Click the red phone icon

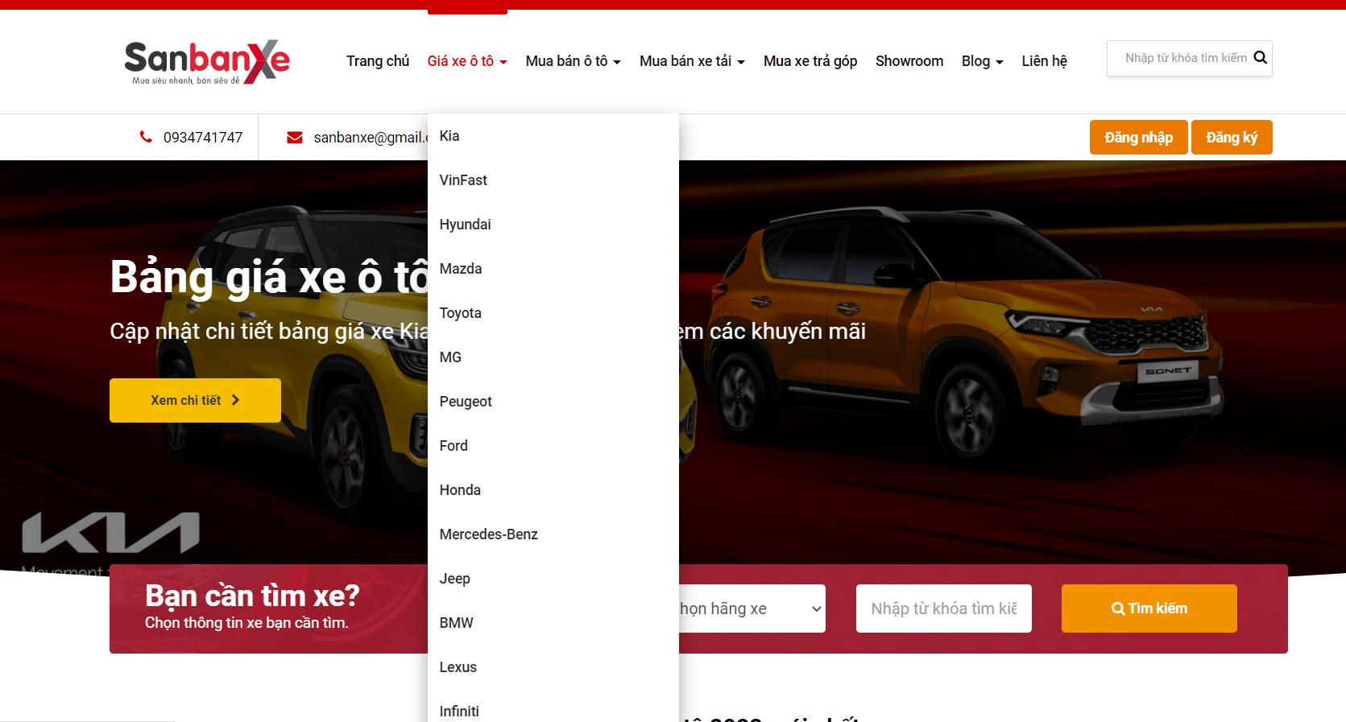point(146,137)
